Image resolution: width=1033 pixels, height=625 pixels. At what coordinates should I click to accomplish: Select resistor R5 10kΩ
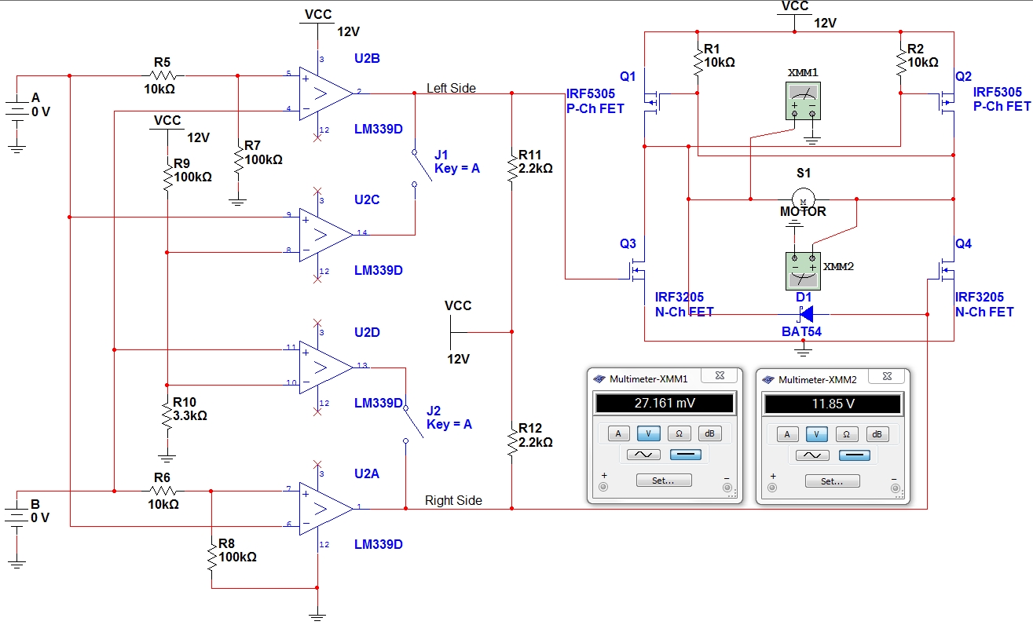click(163, 76)
